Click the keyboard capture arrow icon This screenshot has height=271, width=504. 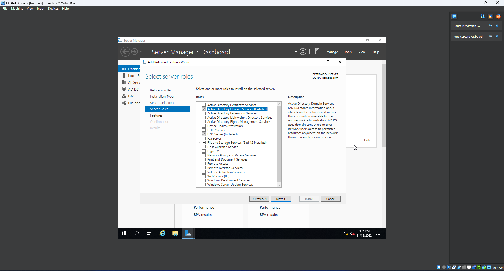click(x=489, y=267)
